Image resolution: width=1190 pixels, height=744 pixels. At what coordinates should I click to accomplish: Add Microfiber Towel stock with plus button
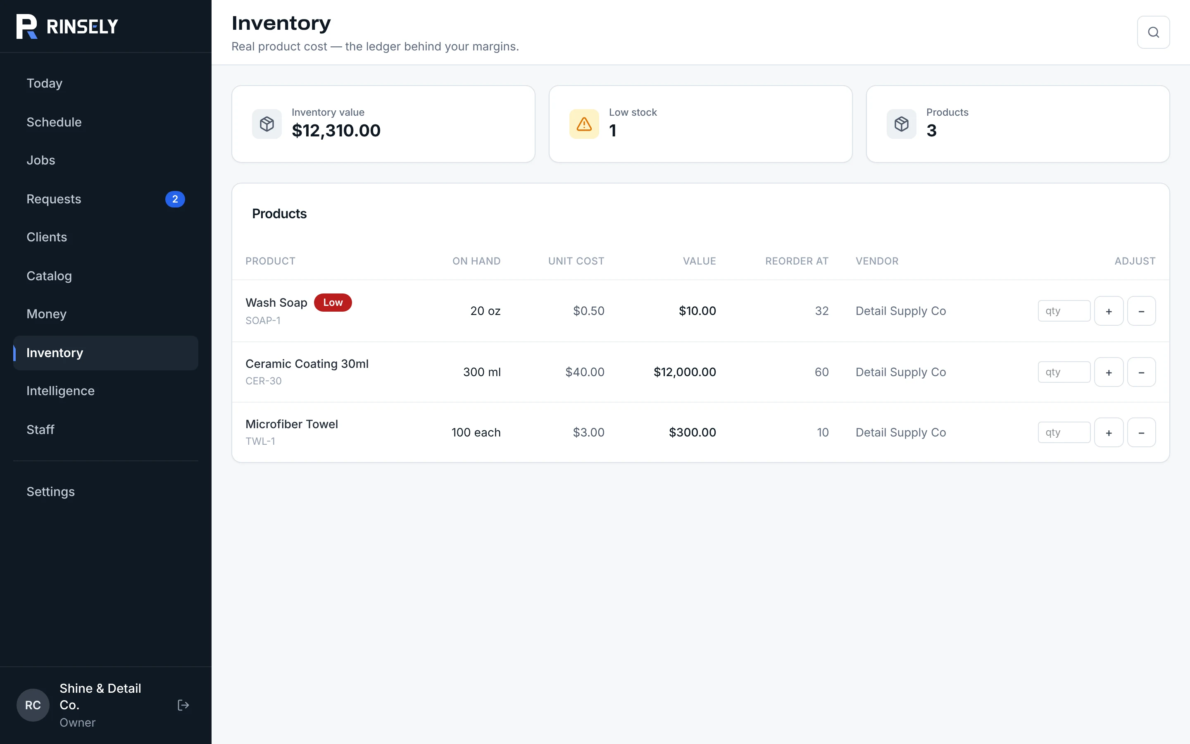coord(1108,432)
